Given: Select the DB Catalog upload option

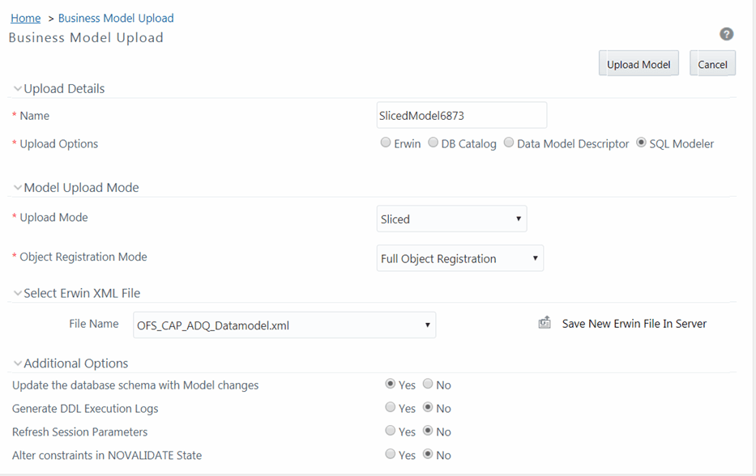Looking at the screenshot, I should tap(434, 142).
